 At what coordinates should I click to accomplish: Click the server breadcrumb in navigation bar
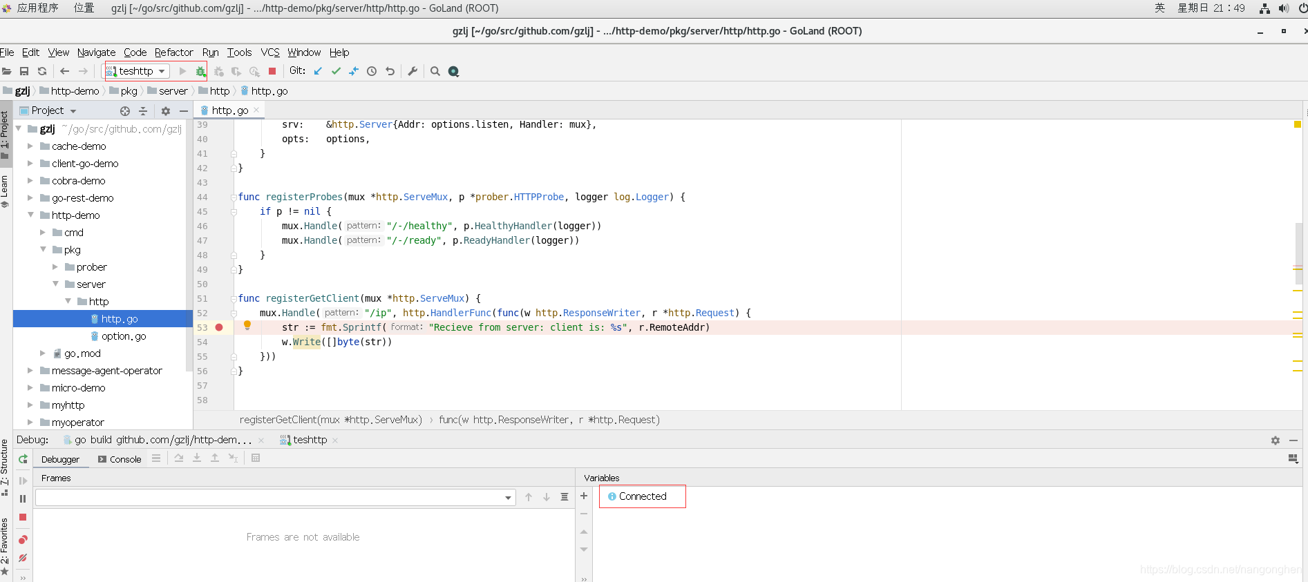pyautogui.click(x=168, y=91)
